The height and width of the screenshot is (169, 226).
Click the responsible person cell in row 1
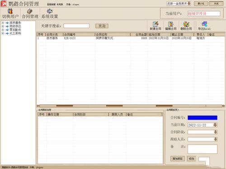point(201,38)
